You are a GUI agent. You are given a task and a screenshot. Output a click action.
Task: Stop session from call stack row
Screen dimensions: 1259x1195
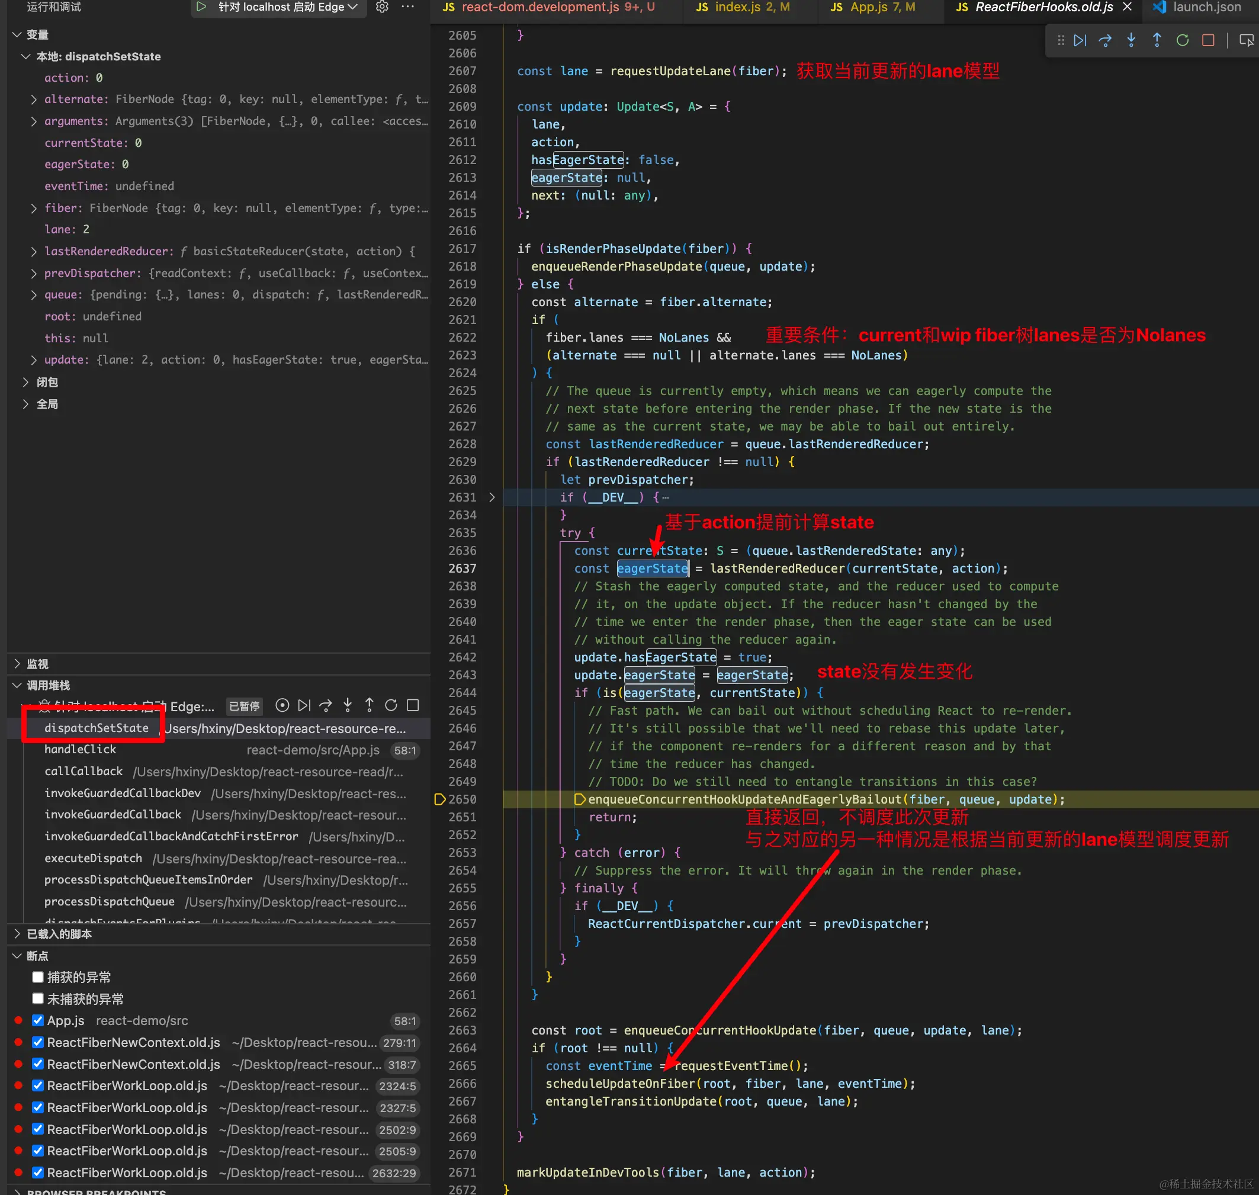tap(413, 705)
